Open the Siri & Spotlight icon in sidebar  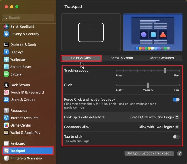click(6, 27)
